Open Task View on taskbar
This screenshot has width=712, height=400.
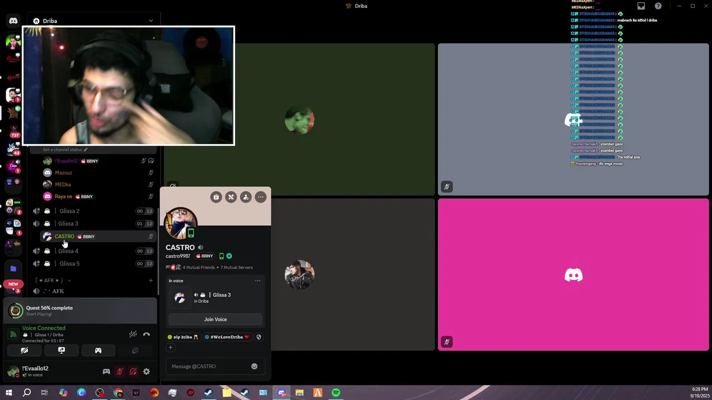(44, 393)
